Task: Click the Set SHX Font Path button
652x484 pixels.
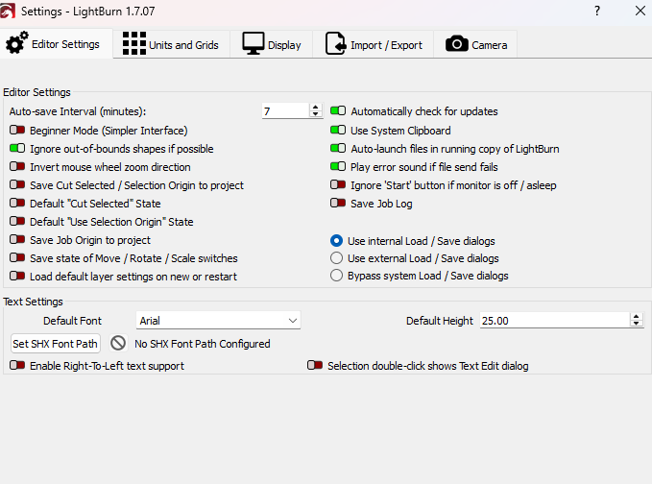Action: coord(56,344)
